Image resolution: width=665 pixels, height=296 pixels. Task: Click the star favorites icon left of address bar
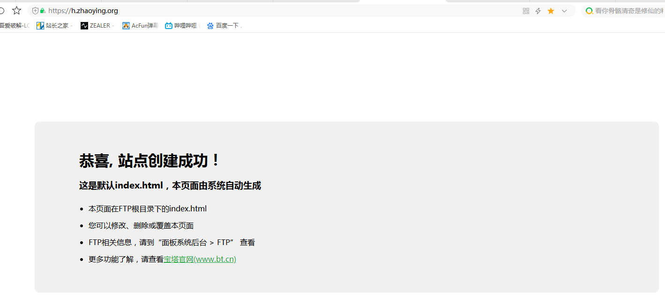pos(16,10)
